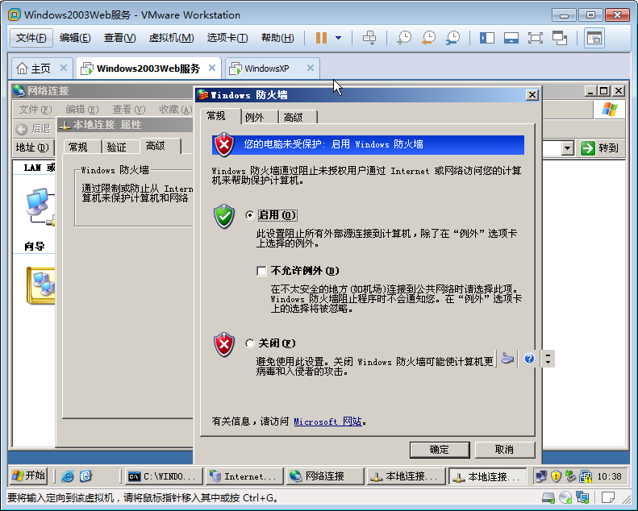Open the 文件(F) menu in VMware
This screenshot has width=638, height=511.
click(31, 38)
